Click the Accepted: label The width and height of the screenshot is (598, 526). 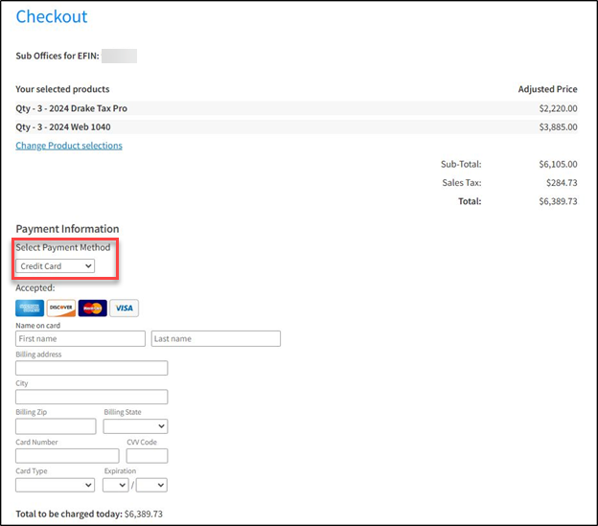[x=35, y=287]
